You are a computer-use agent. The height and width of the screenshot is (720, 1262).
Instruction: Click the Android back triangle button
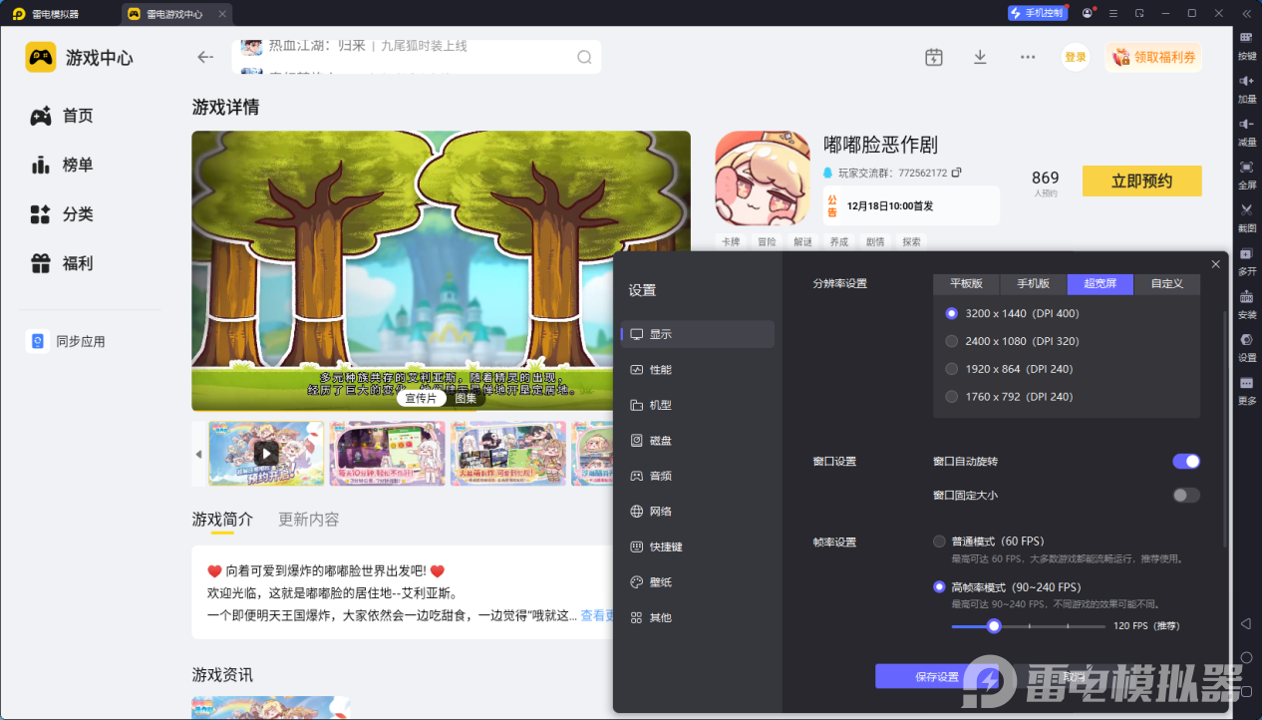tap(1246, 623)
